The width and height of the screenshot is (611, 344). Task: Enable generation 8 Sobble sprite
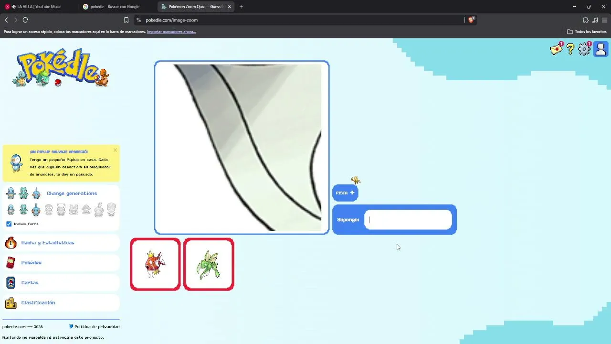[x=99, y=209]
